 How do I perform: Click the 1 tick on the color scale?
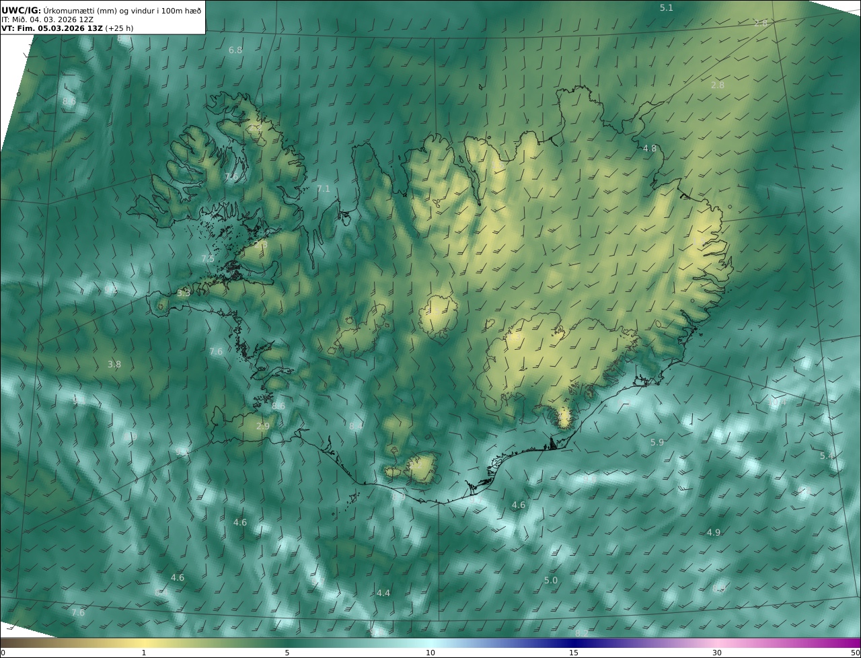tap(144, 653)
